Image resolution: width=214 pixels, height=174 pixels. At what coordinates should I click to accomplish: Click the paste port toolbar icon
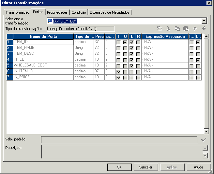point(186,28)
